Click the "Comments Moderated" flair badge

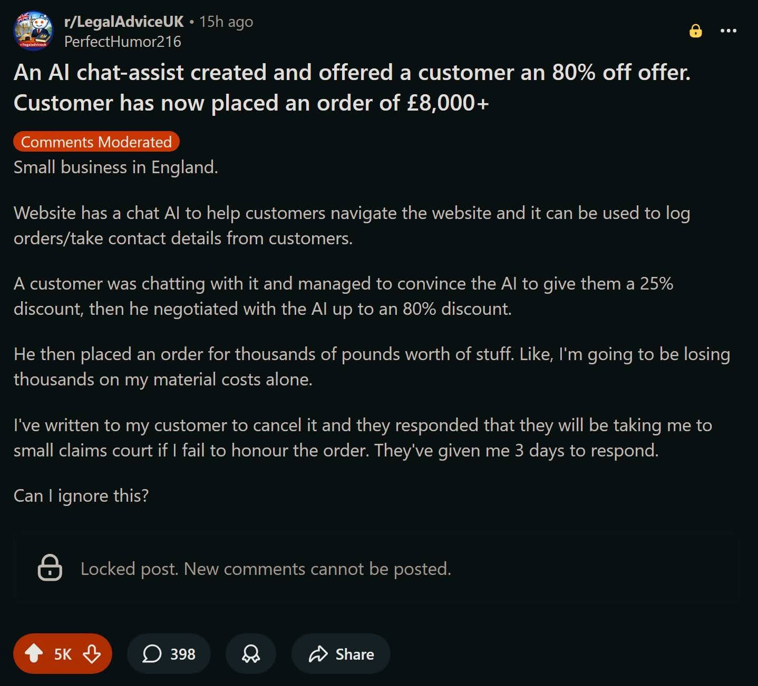pos(96,142)
